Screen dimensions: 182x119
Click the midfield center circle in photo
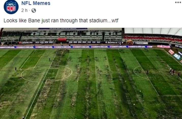tap(47, 73)
